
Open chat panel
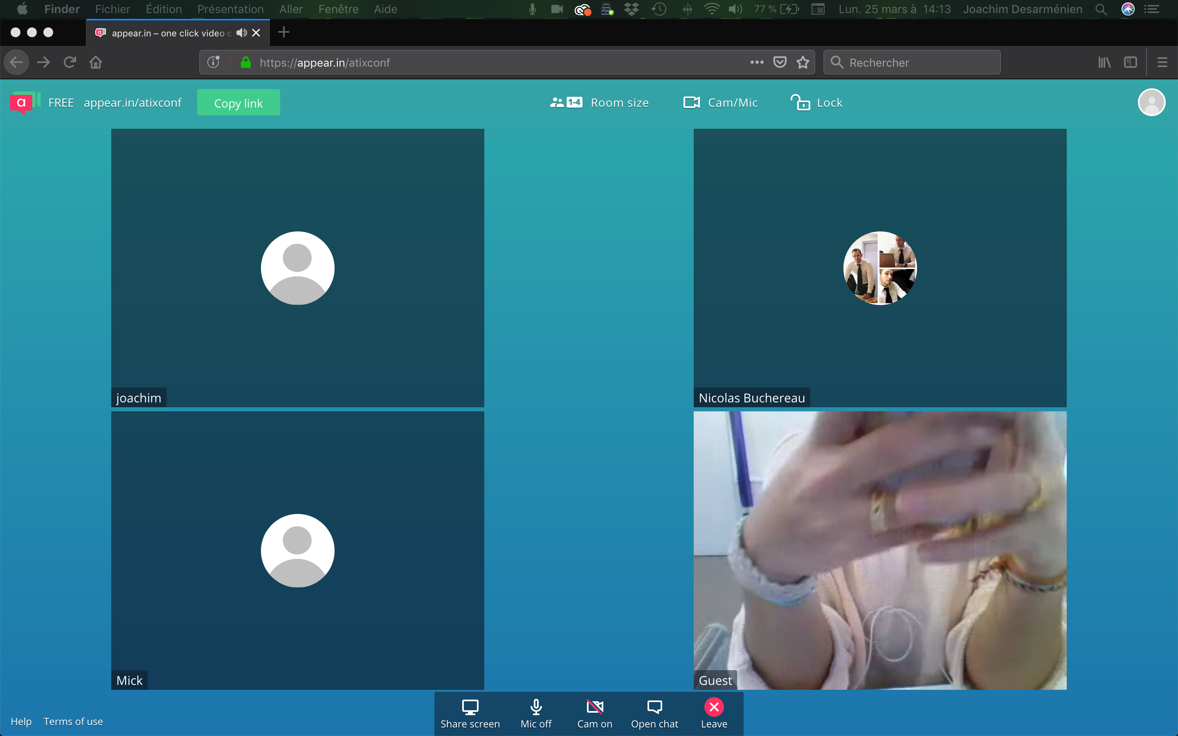tap(654, 714)
